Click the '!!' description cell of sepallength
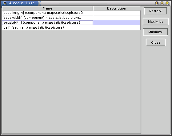The image size is (172, 136). [x=117, y=13]
